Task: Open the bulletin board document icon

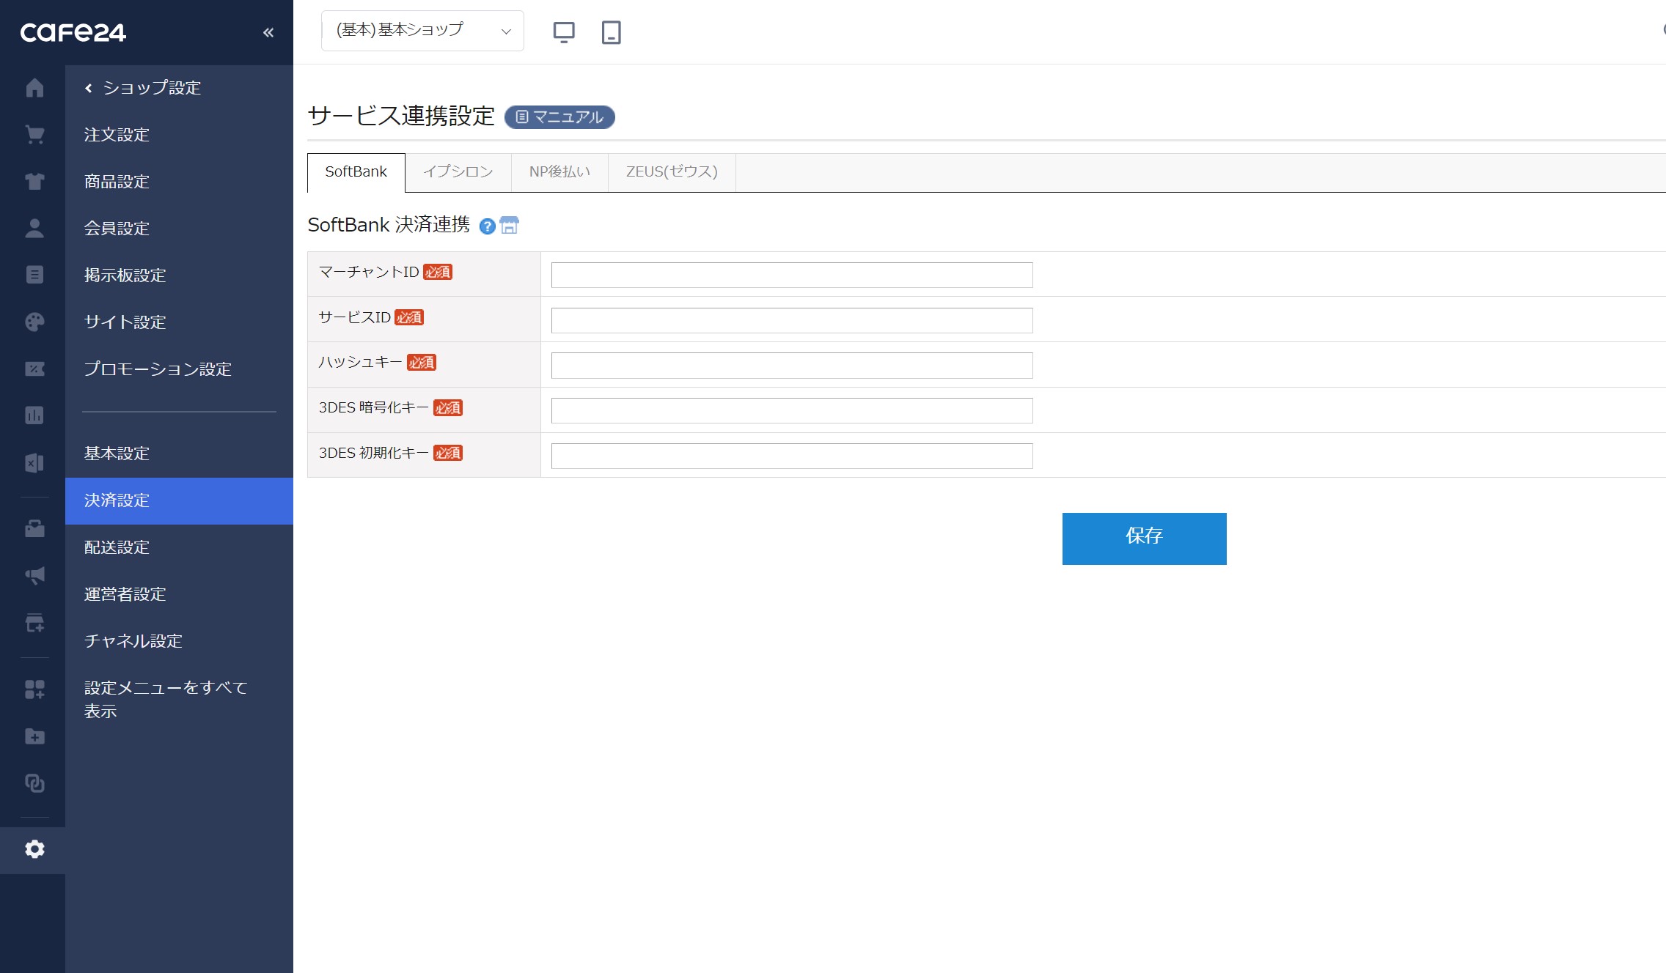Action: point(34,275)
